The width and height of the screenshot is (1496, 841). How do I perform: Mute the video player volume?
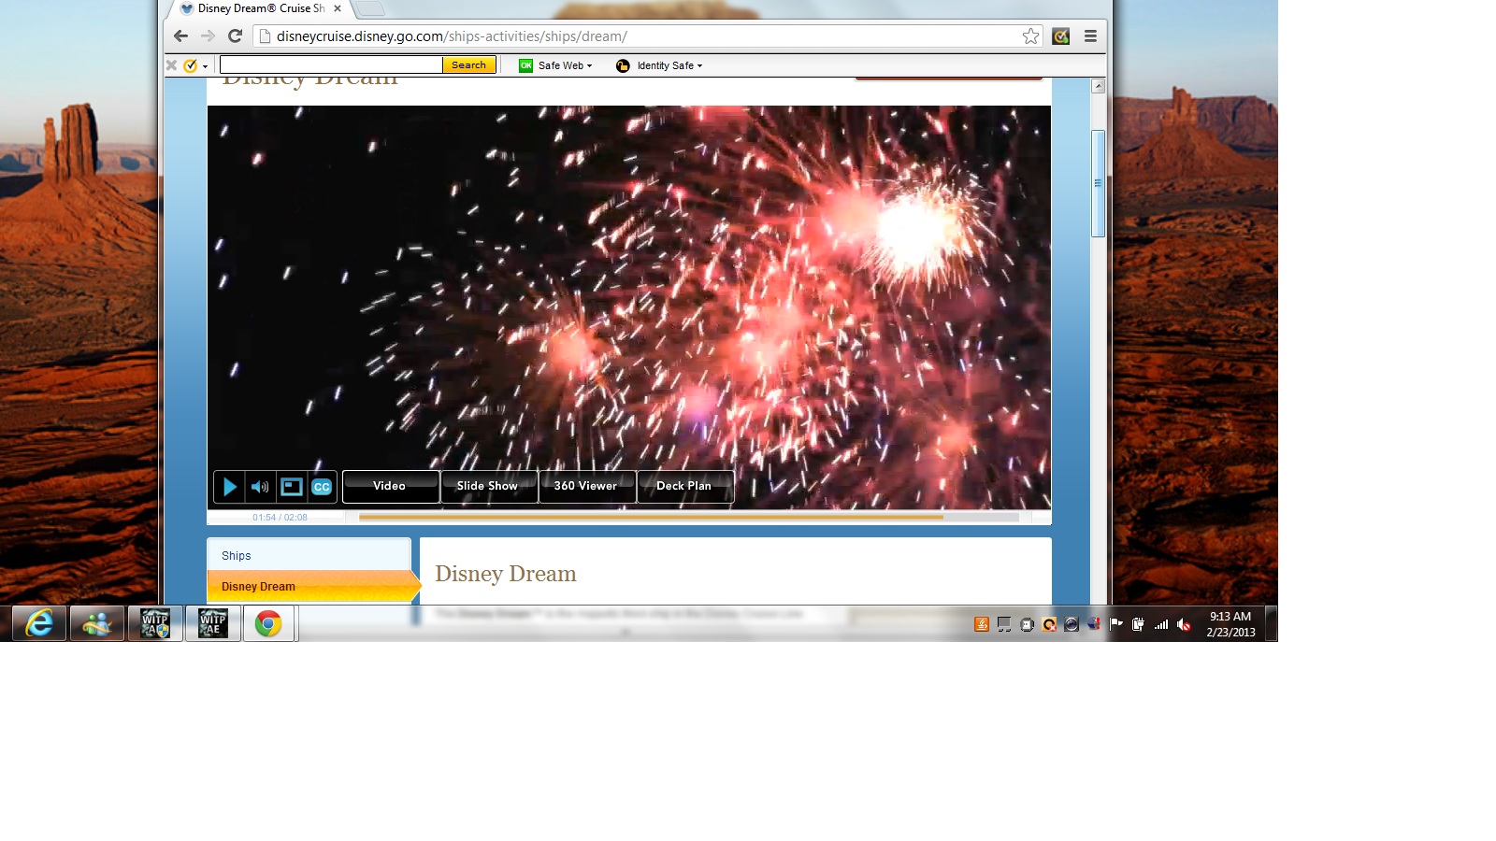pos(260,487)
